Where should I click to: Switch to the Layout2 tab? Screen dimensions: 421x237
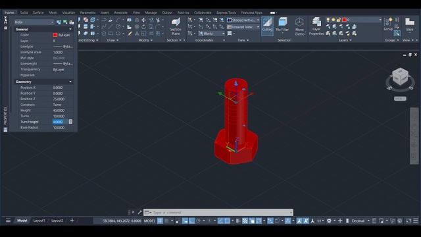(x=57, y=221)
